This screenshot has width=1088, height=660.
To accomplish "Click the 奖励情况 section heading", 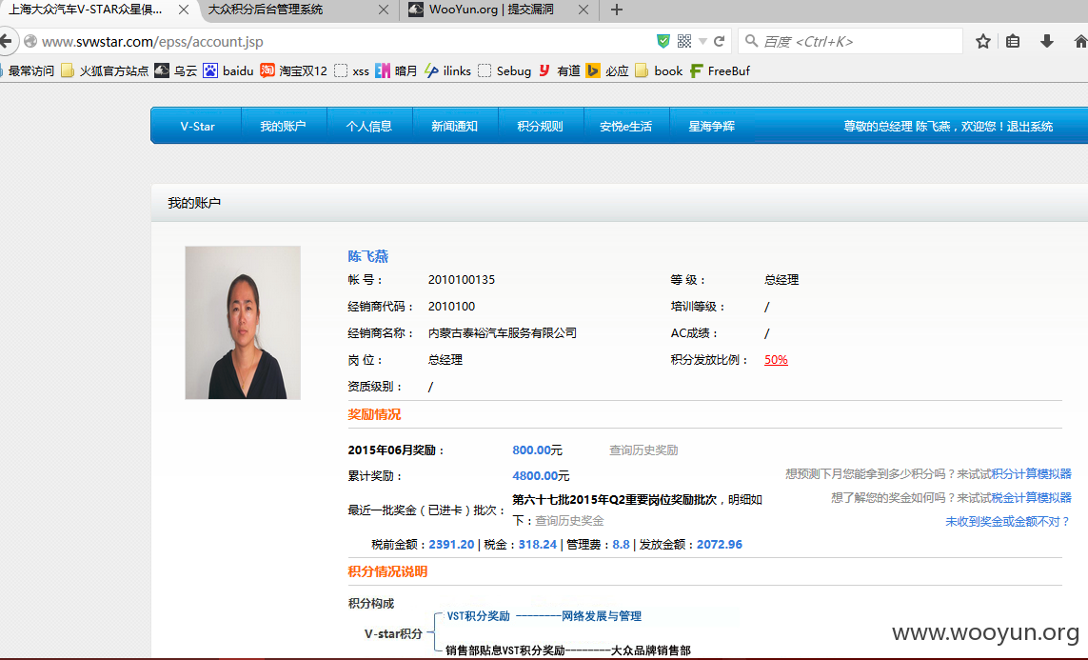I will coord(374,414).
